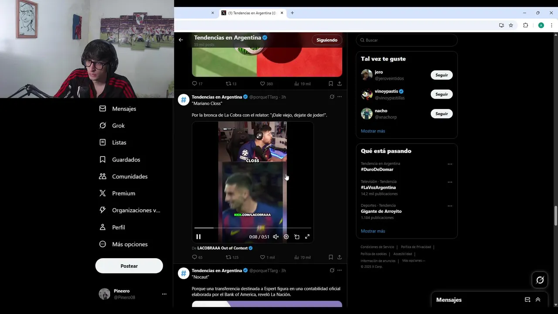Go back with the arrow icon

click(x=181, y=40)
